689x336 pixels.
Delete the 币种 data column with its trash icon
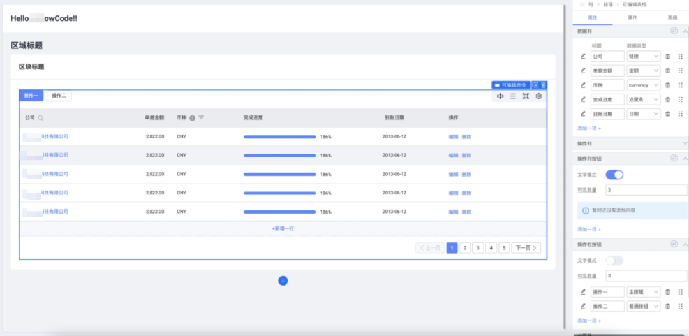[x=667, y=85]
